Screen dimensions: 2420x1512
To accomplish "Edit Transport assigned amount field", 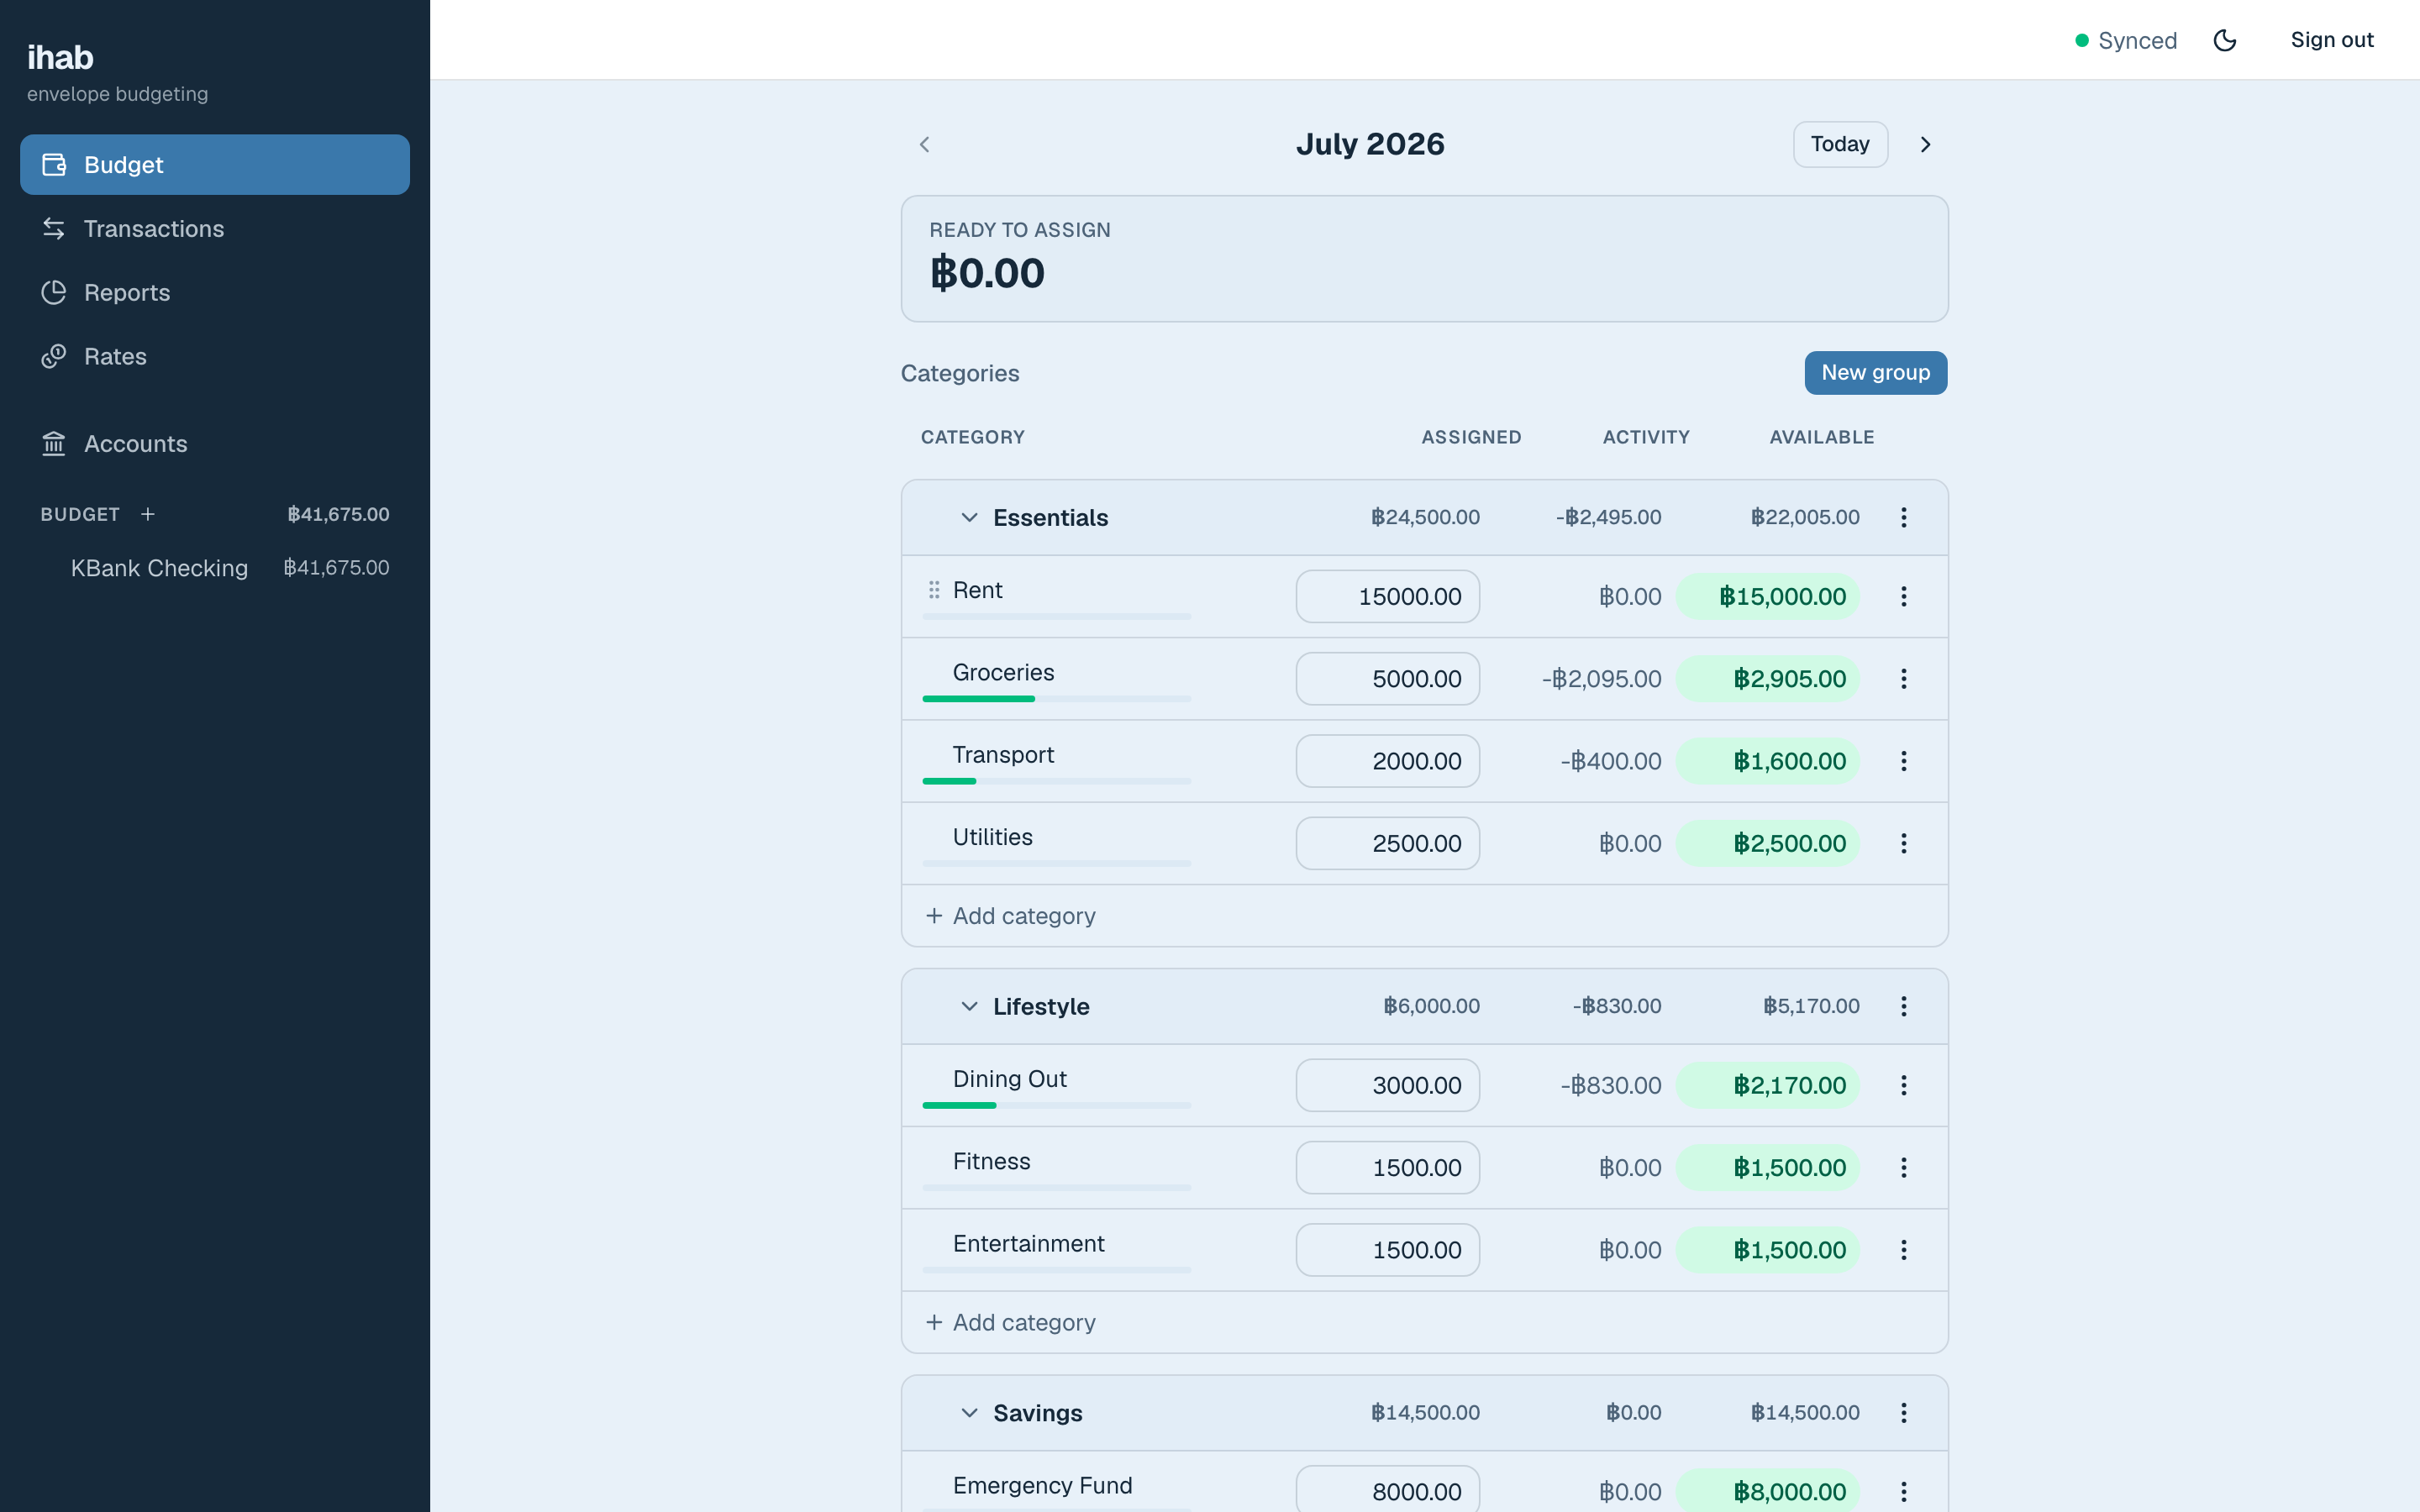I will (x=1388, y=762).
